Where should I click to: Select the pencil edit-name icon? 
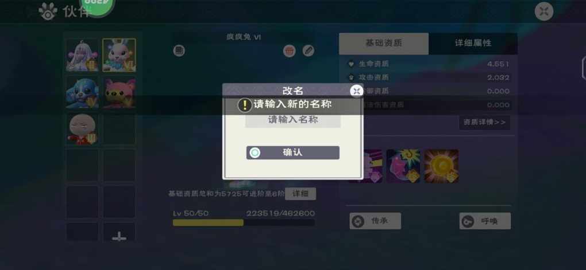coord(309,50)
